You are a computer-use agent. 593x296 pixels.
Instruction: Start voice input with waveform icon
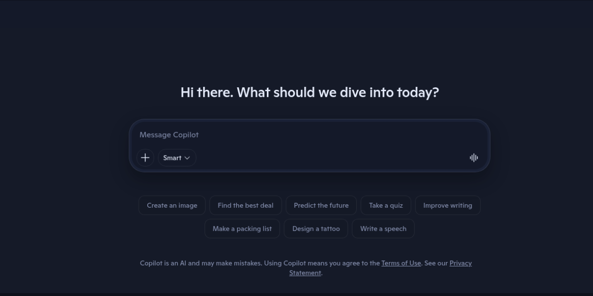474,158
